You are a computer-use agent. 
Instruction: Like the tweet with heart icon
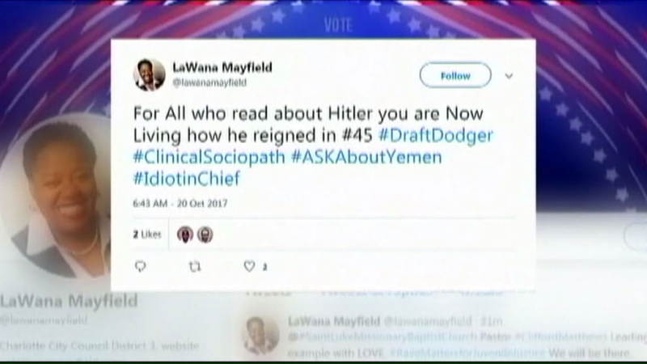coord(249,267)
